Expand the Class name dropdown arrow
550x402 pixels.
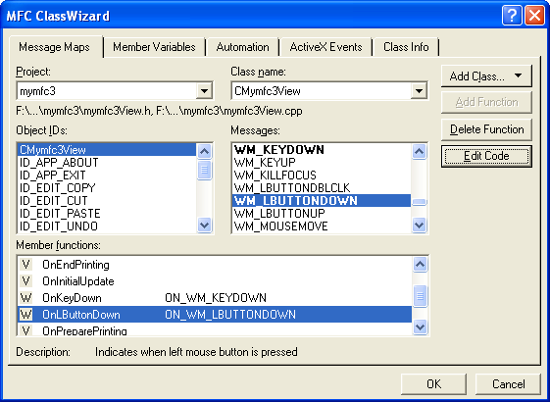coord(419,91)
